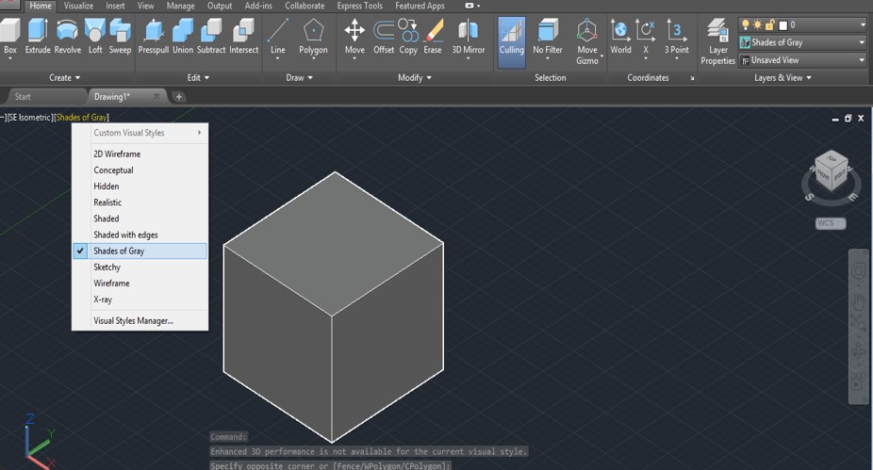Toggle the Culling selection button

click(x=511, y=37)
